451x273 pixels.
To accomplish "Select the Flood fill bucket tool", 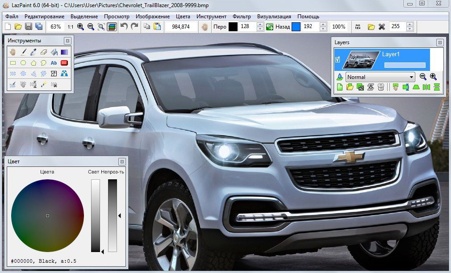I will [54, 52].
